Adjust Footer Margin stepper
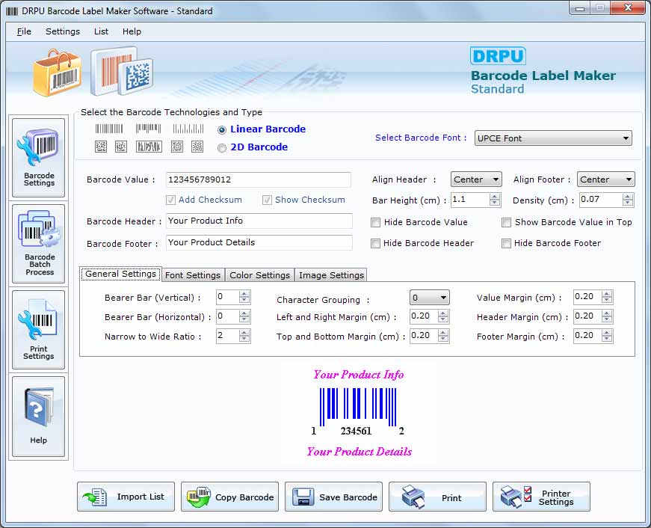The height and width of the screenshot is (528, 651). point(607,336)
